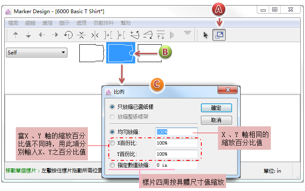The width and height of the screenshot is (305, 191).
Task: Click the 均勻放縮 percentage input field
Action: (x=176, y=132)
